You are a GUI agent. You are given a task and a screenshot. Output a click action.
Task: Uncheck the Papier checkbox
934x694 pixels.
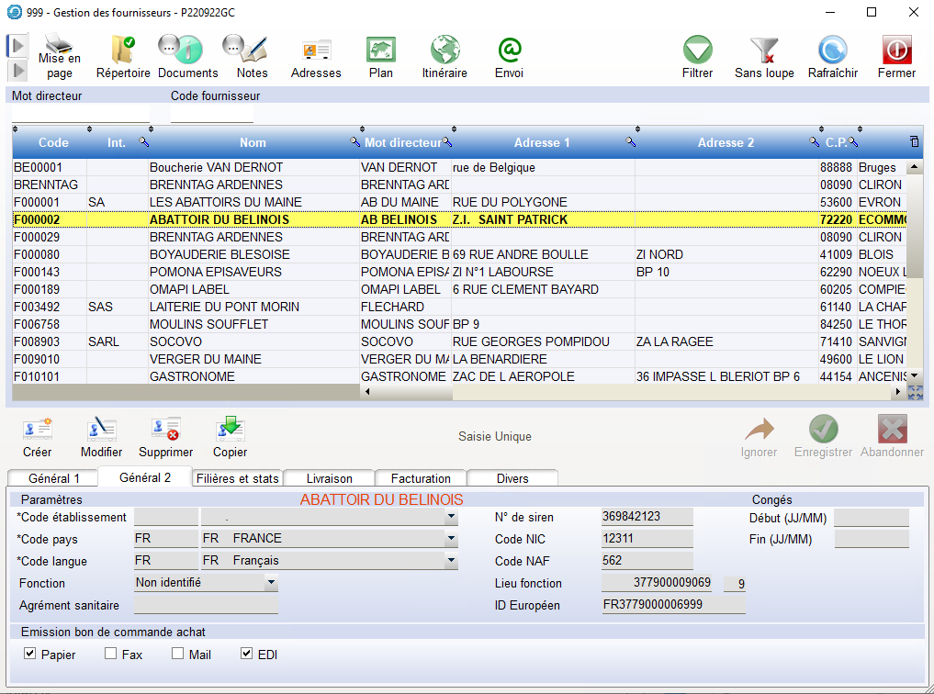point(30,655)
